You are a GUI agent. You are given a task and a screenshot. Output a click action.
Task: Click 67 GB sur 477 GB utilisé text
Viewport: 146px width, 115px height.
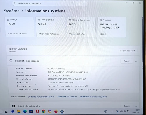pos(17,34)
